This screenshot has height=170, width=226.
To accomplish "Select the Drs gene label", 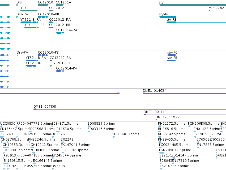I will point(19,2).
